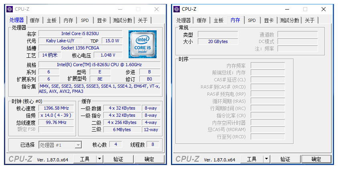This screenshot has height=169, width=338.
Task: Click TDP value 15.0 W
Action: tap(112, 41)
